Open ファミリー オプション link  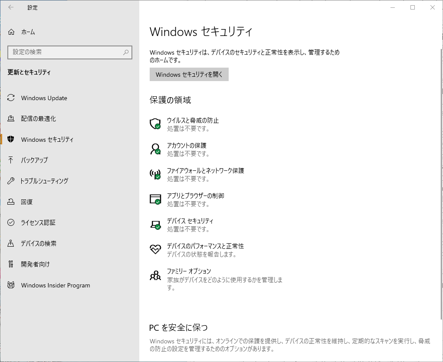[189, 271]
